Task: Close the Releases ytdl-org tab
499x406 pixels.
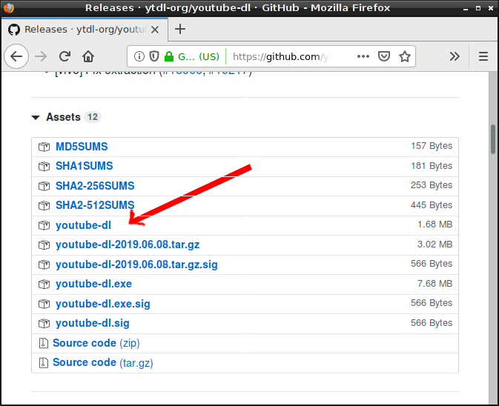Action: (155, 30)
